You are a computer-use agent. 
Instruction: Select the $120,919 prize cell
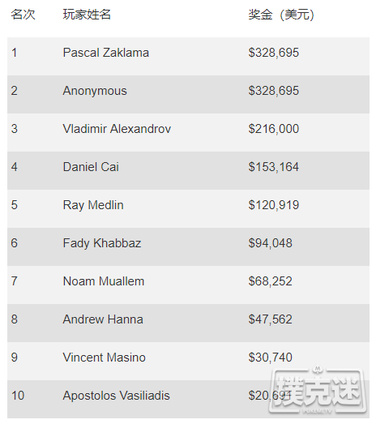tap(274, 205)
